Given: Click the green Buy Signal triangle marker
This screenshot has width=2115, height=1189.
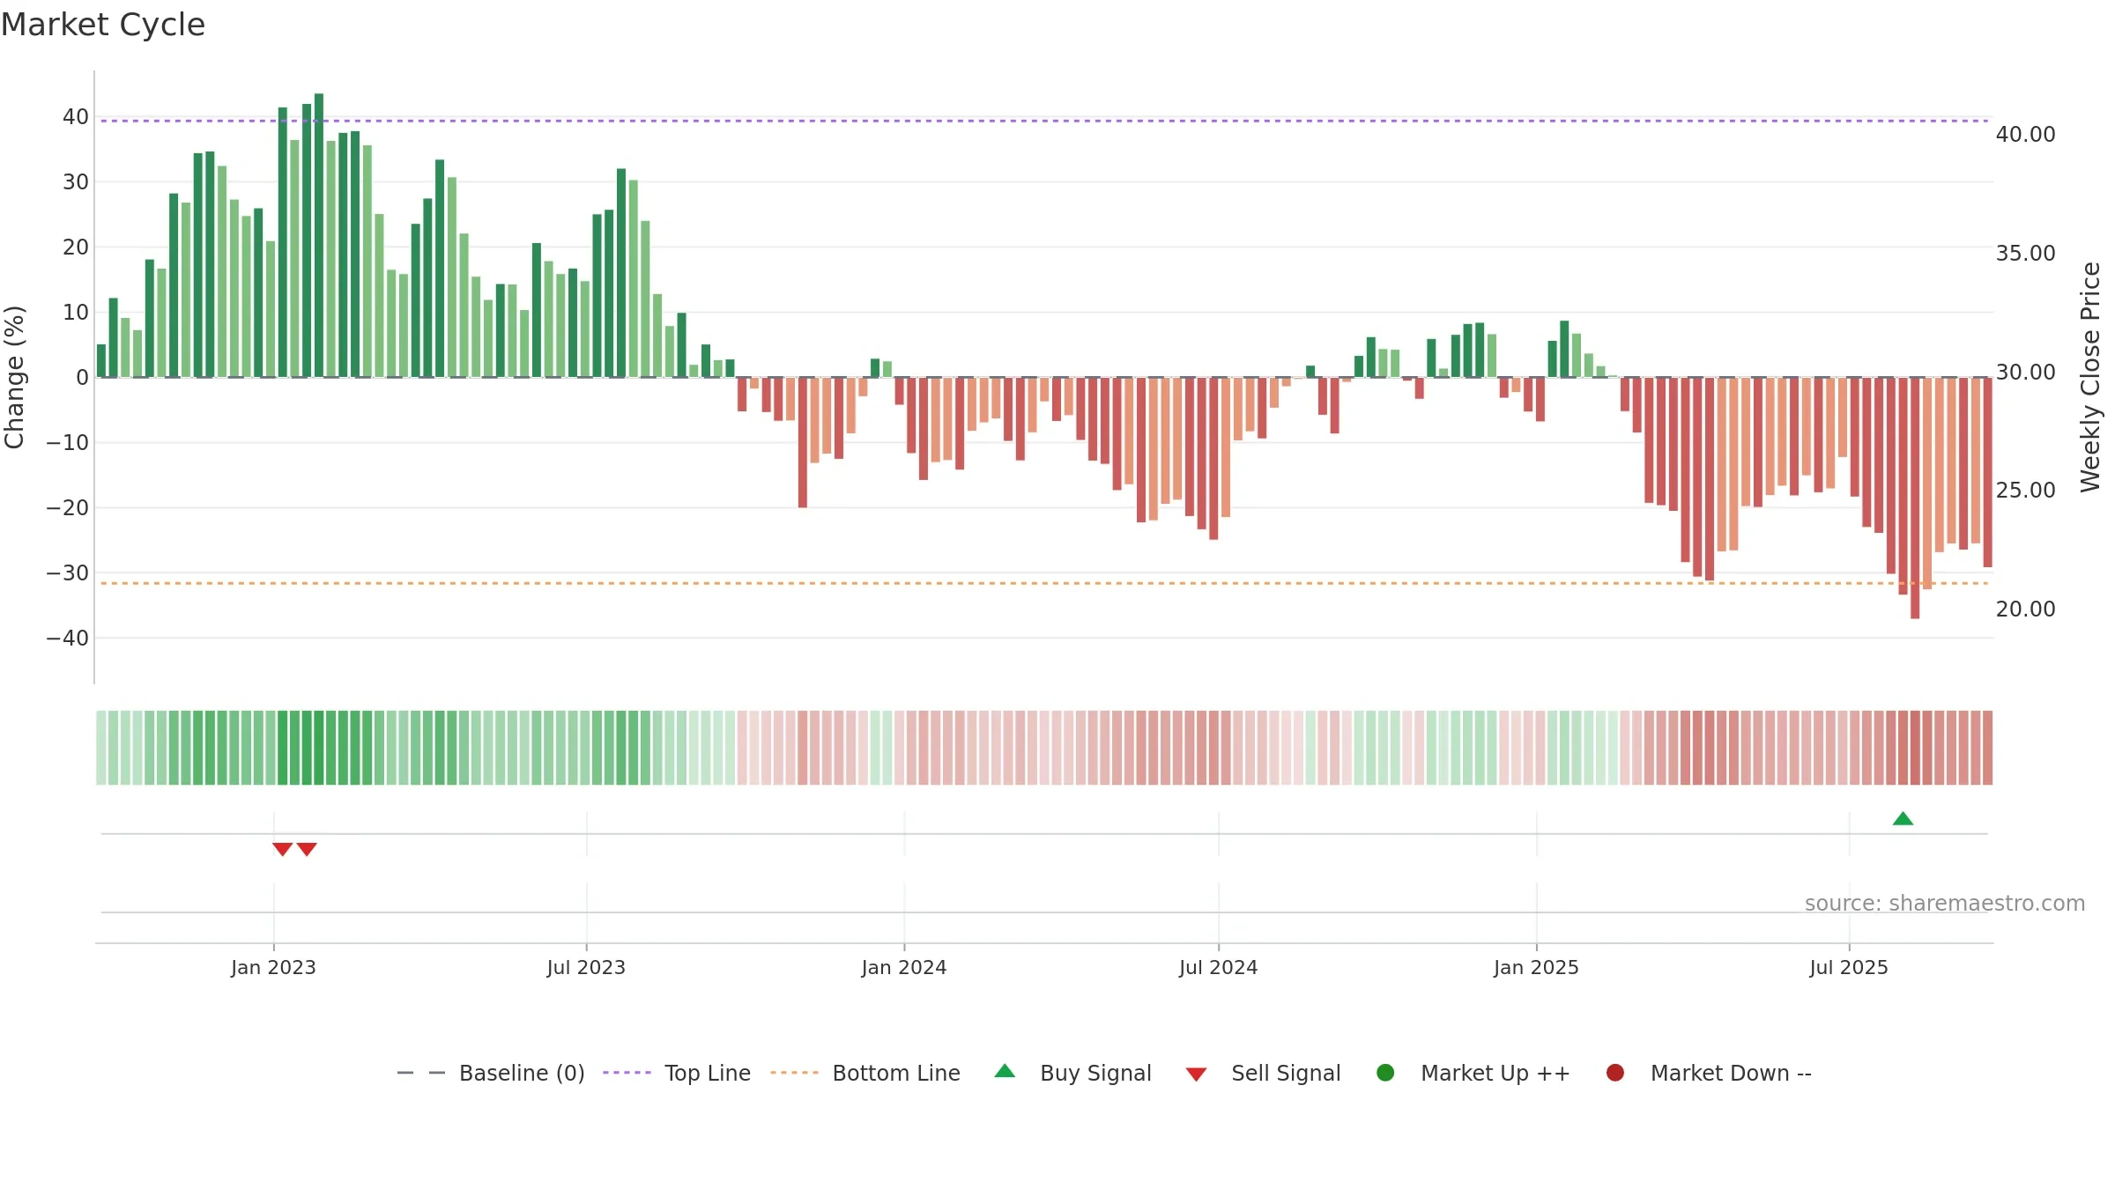Looking at the screenshot, I should point(1903,819).
